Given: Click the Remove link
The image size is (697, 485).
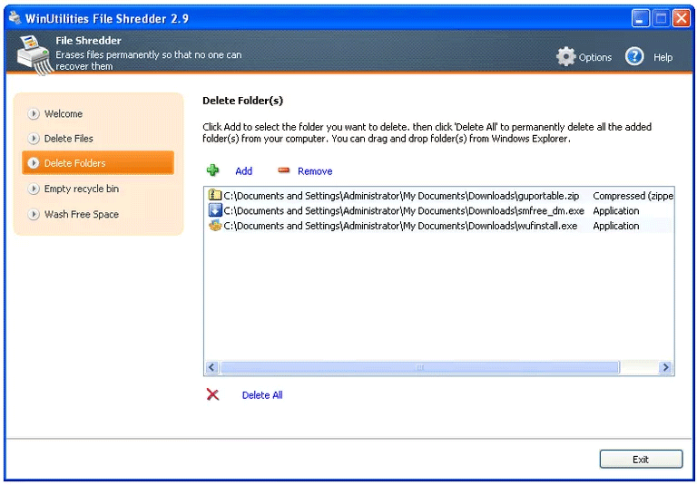Looking at the screenshot, I should coord(315,171).
